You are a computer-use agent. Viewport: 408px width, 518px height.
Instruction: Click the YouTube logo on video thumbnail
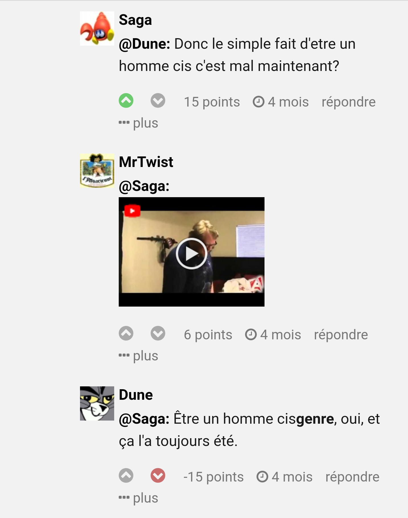(132, 211)
